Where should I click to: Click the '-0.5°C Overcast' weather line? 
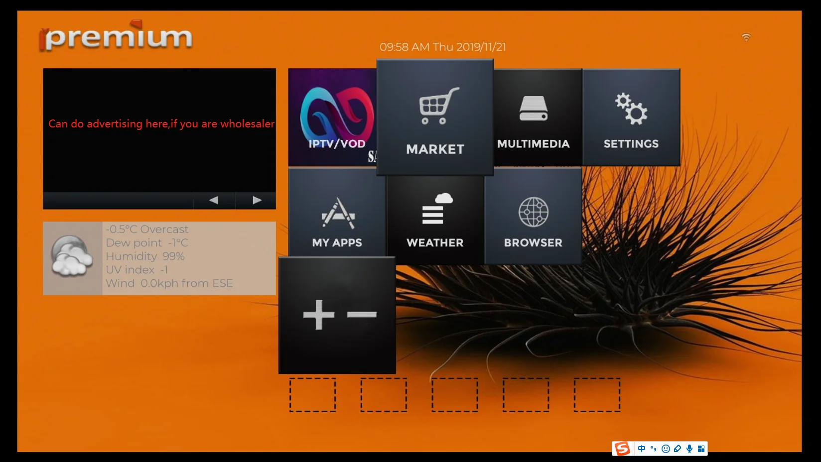click(x=147, y=230)
